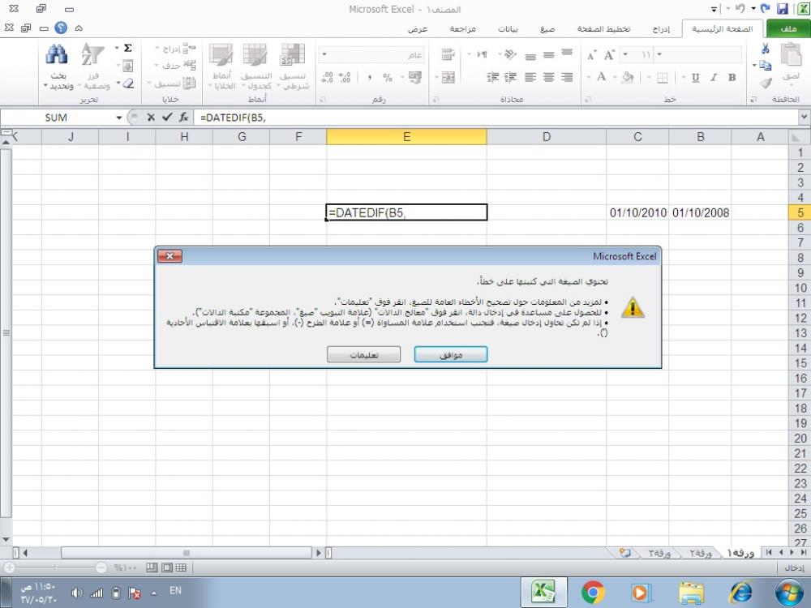Click Help (تعليمات) in the error dialog
The height and width of the screenshot is (608, 811).
pos(363,355)
